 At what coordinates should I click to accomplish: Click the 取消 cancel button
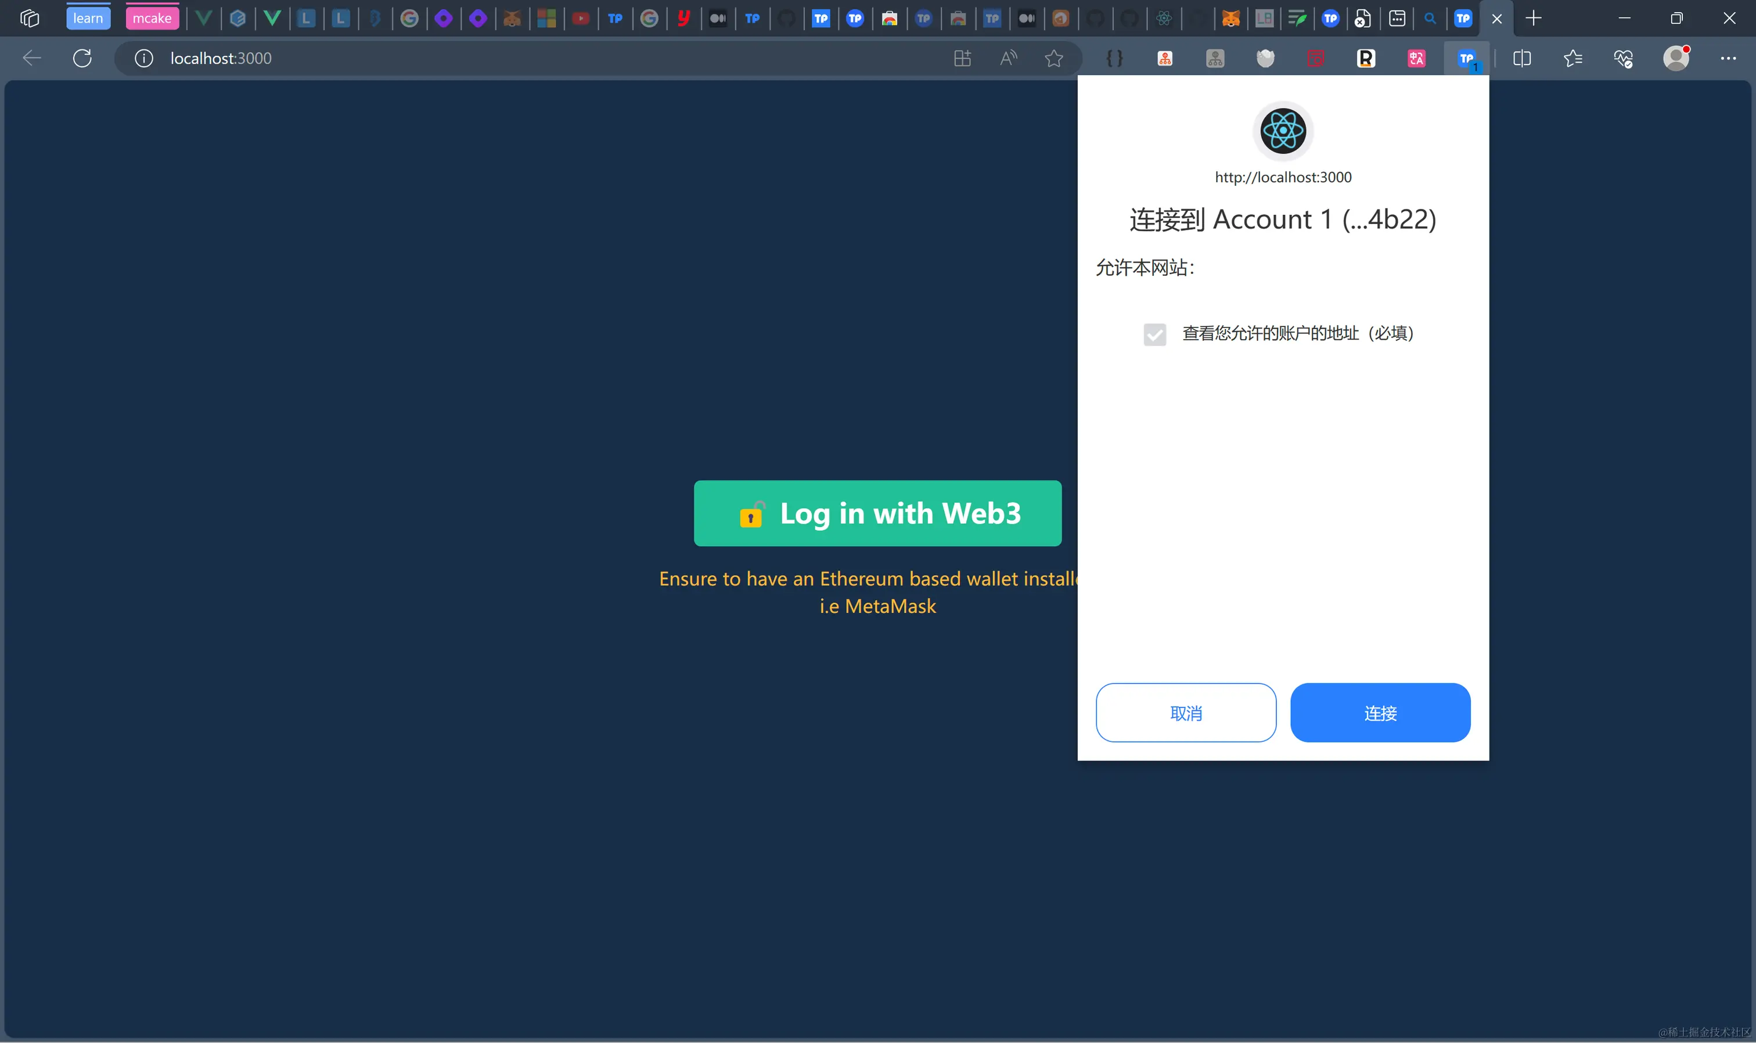(1186, 713)
